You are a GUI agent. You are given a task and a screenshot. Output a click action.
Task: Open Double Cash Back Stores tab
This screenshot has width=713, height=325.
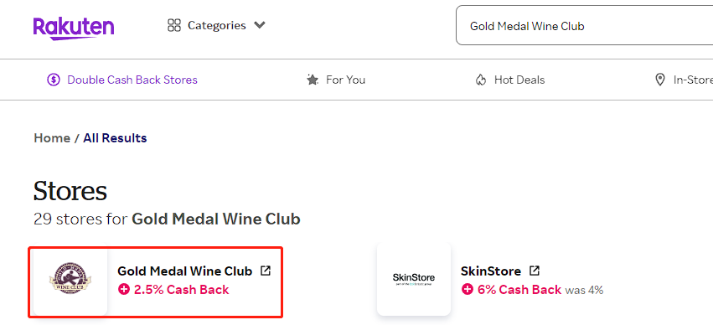122,80
